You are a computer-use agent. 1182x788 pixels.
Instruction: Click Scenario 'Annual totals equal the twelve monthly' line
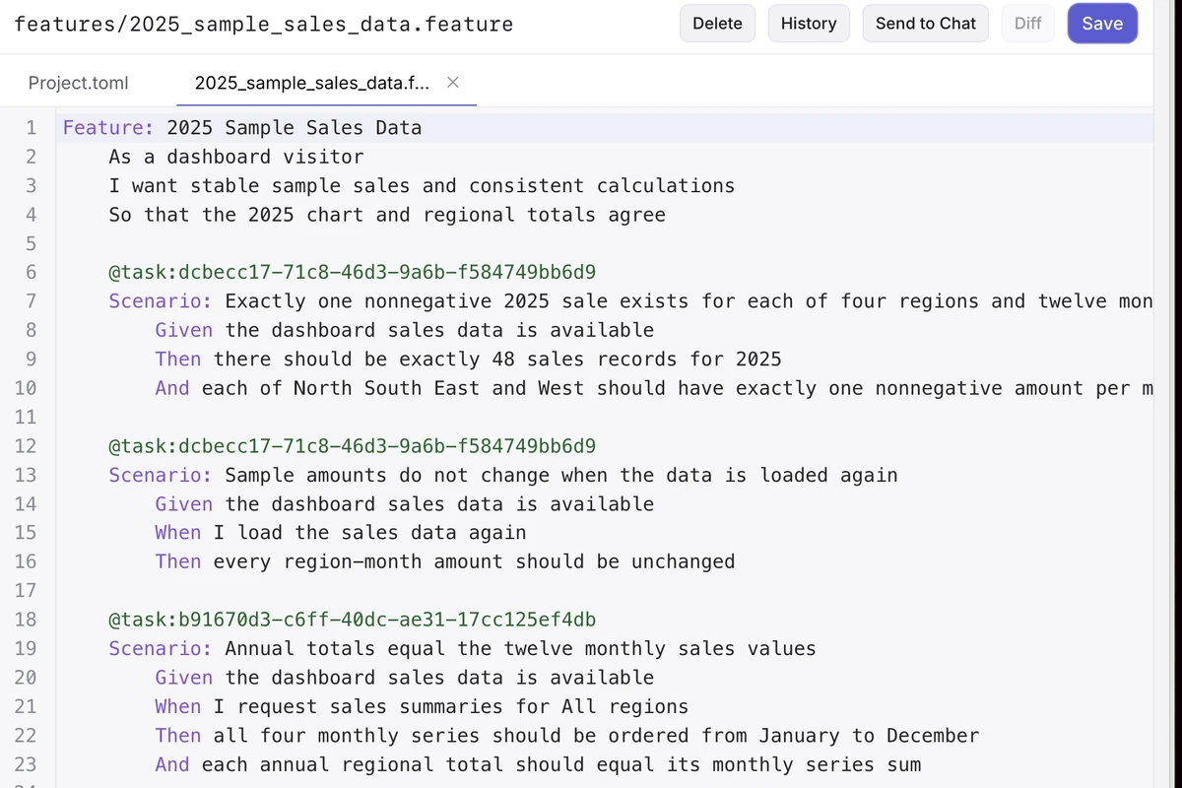463,649
